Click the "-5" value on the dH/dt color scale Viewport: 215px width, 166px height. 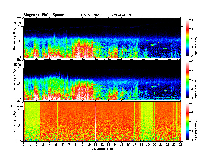pyautogui.click(x=192, y=20)
